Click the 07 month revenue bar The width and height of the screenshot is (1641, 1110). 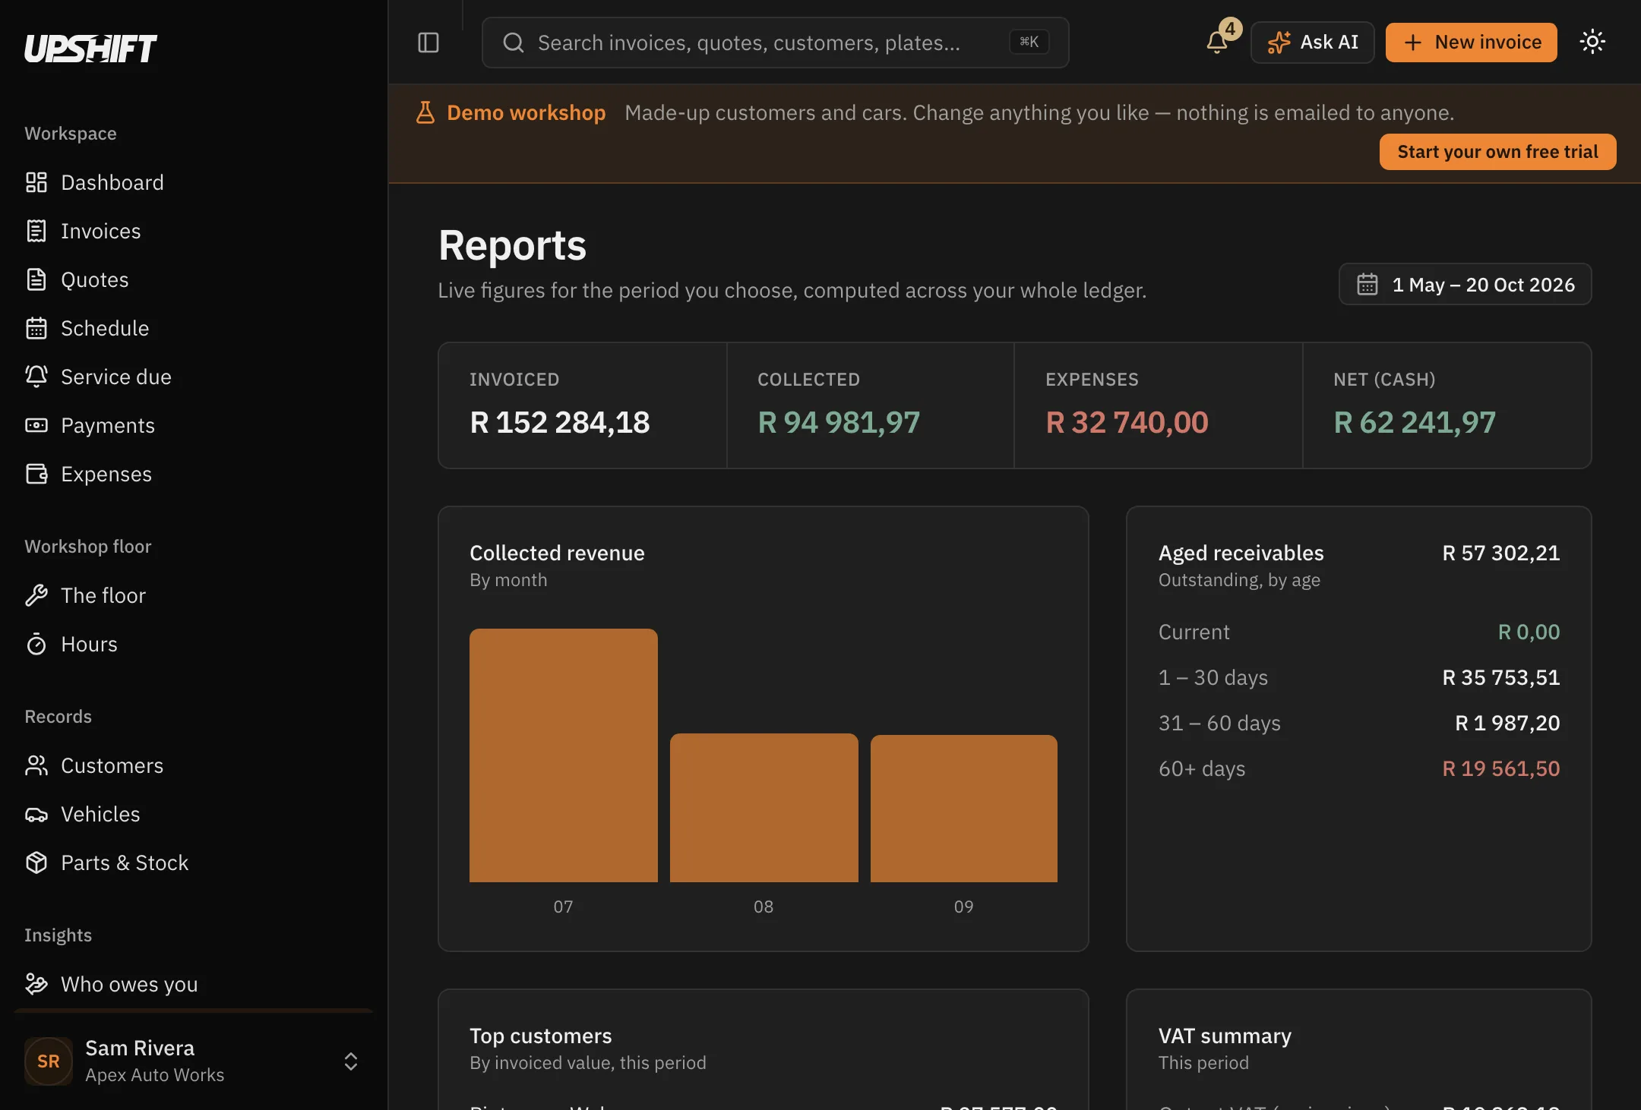click(x=564, y=755)
